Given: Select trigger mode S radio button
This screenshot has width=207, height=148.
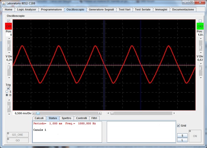Looking at the screenshot, I should coord(8,91).
